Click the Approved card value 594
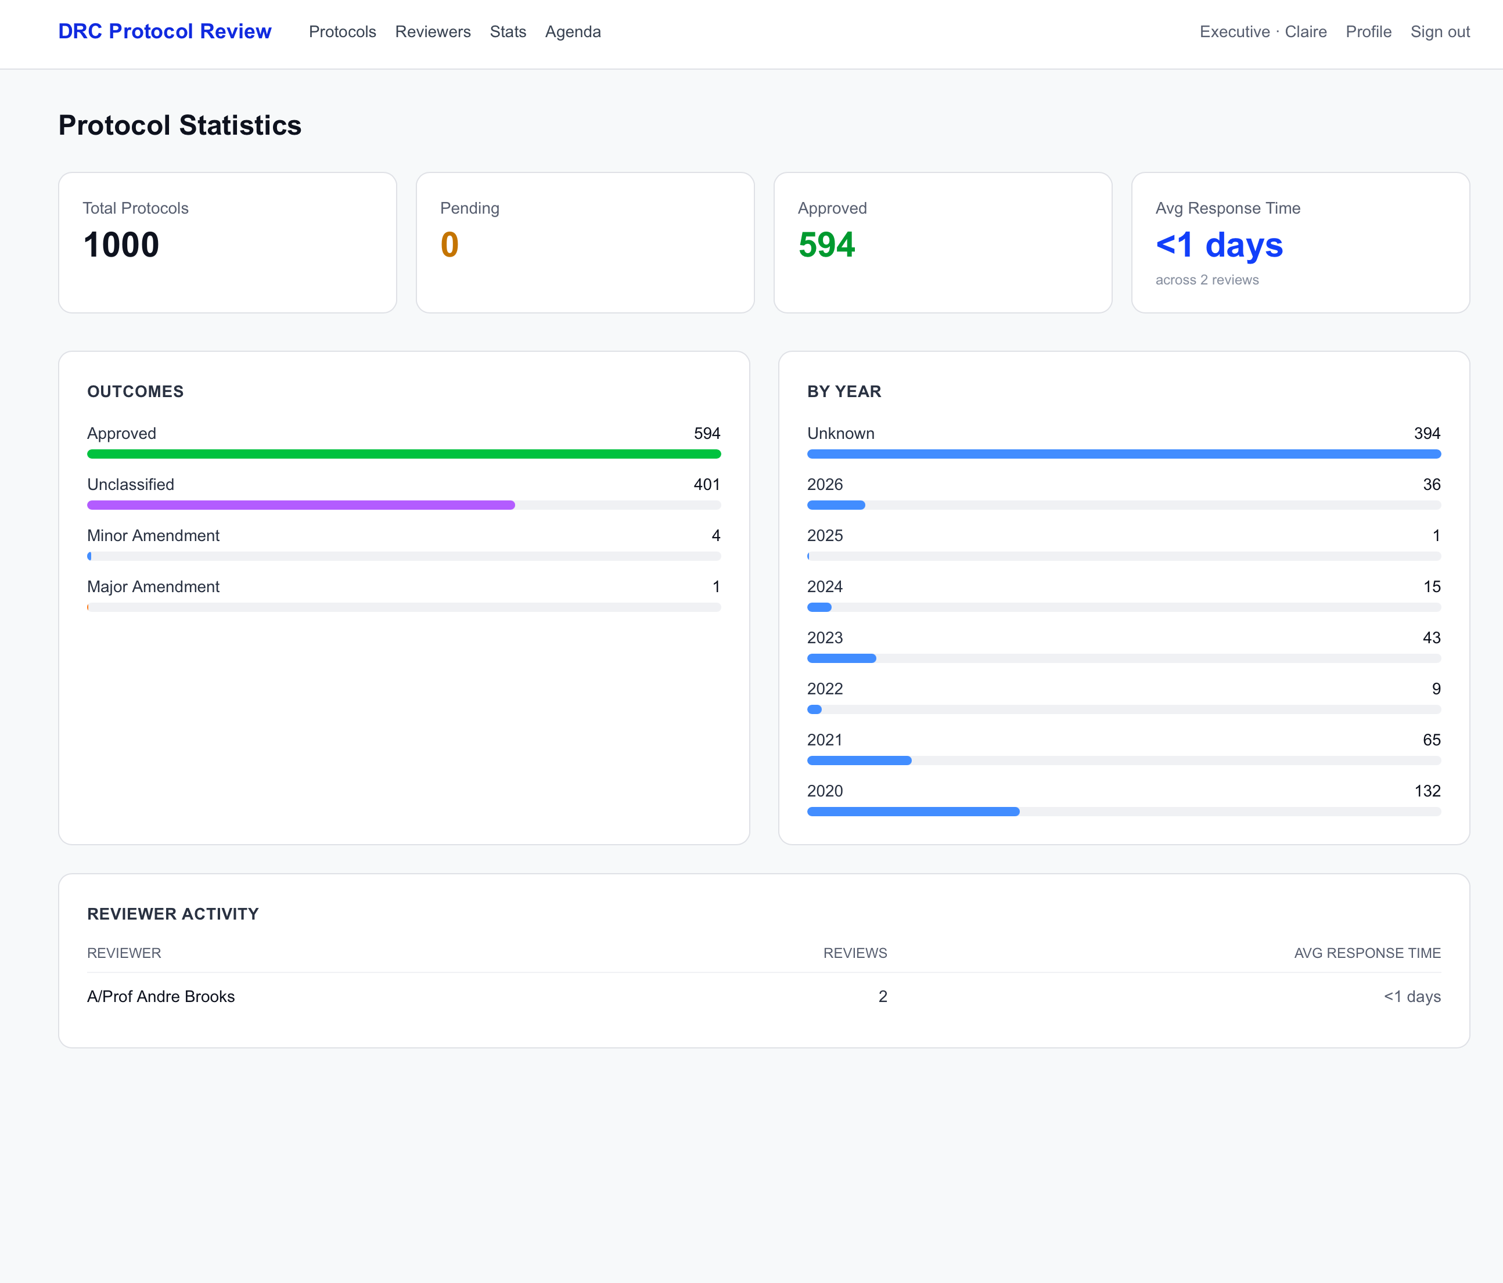This screenshot has height=1283, width=1503. click(x=827, y=244)
